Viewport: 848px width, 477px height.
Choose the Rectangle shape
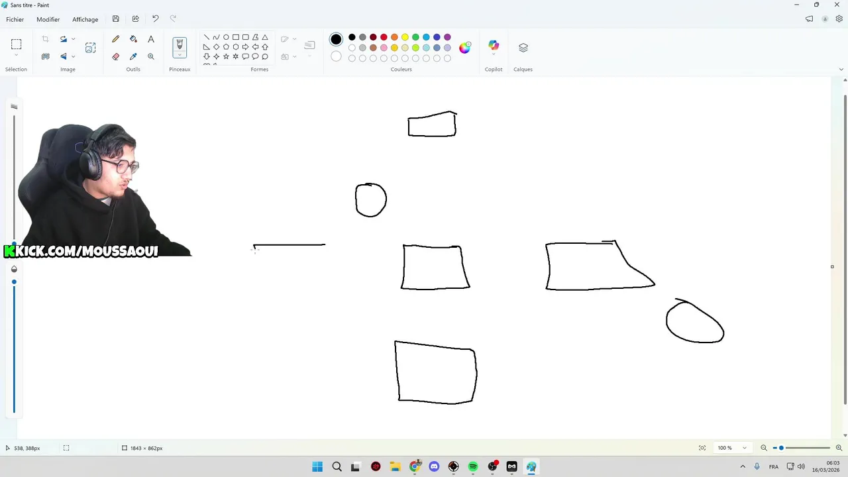coord(236,37)
